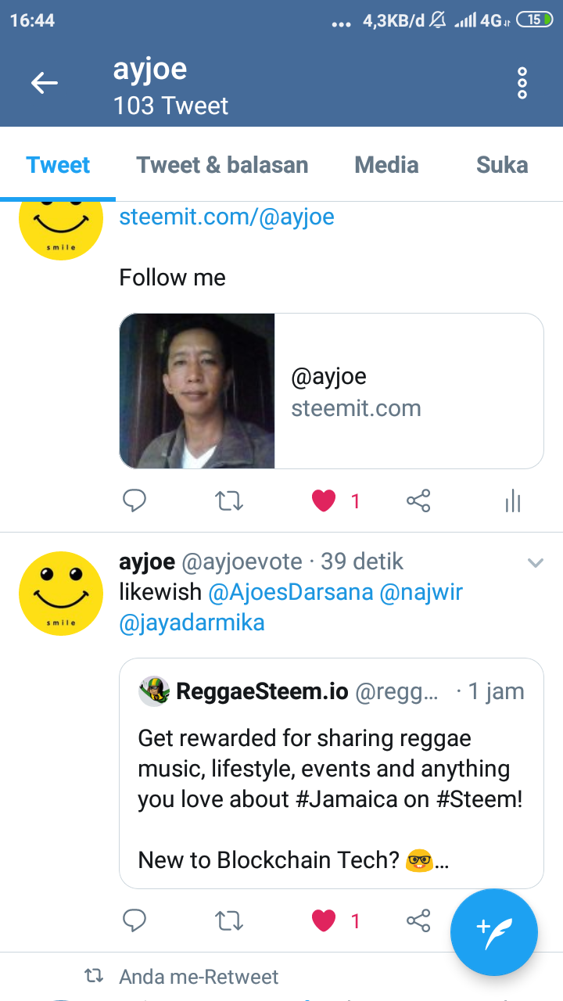Reply to the 'likewish' tweet

(134, 921)
